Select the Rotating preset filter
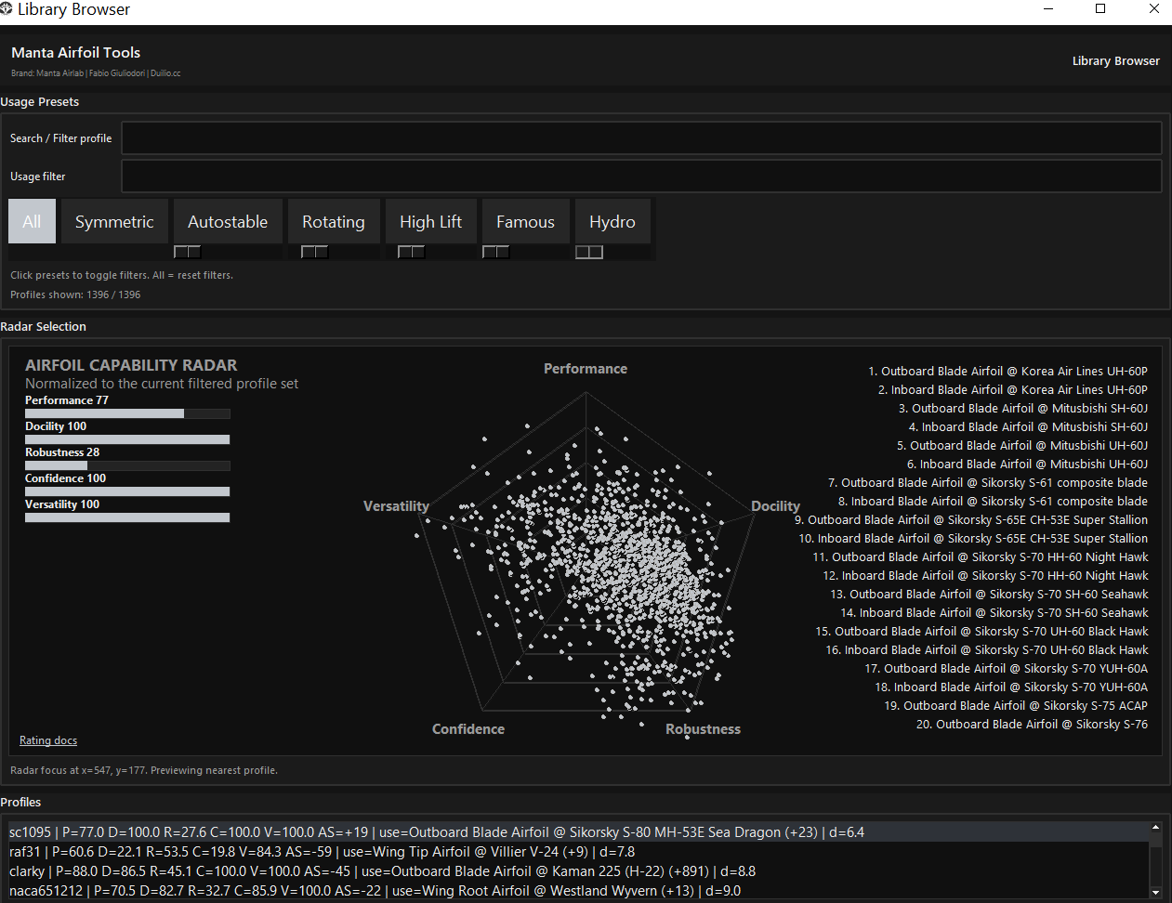 (x=334, y=221)
